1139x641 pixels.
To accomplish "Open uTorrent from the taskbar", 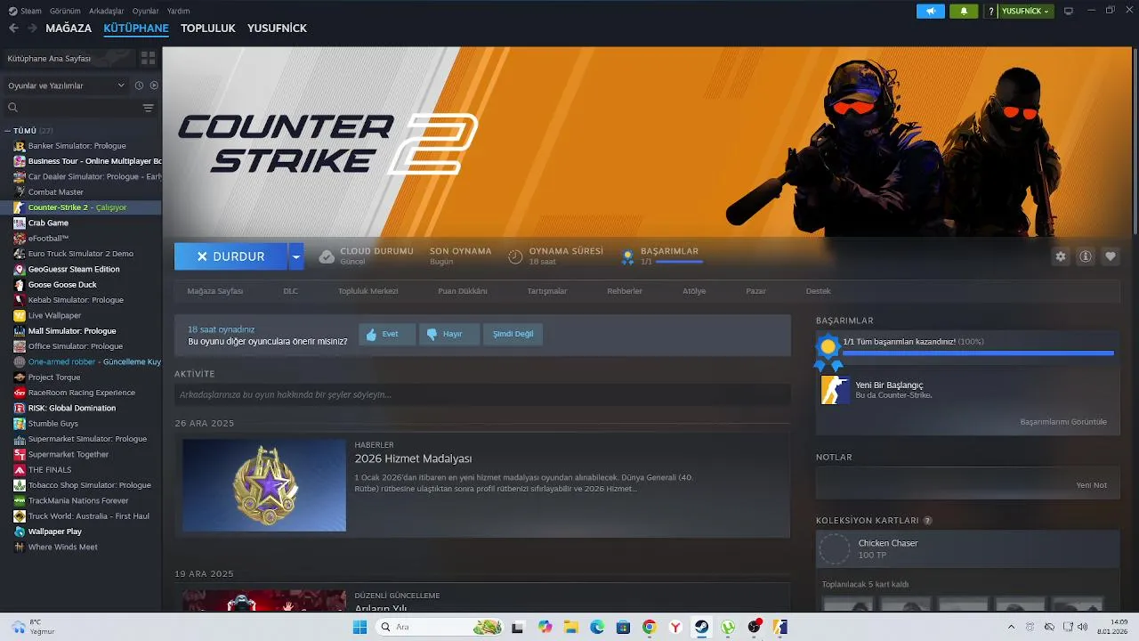I will 728,627.
